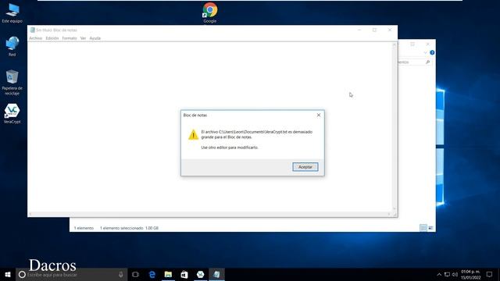Click the Notepad title bar icon
The image size is (500, 281).
[x=32, y=30]
